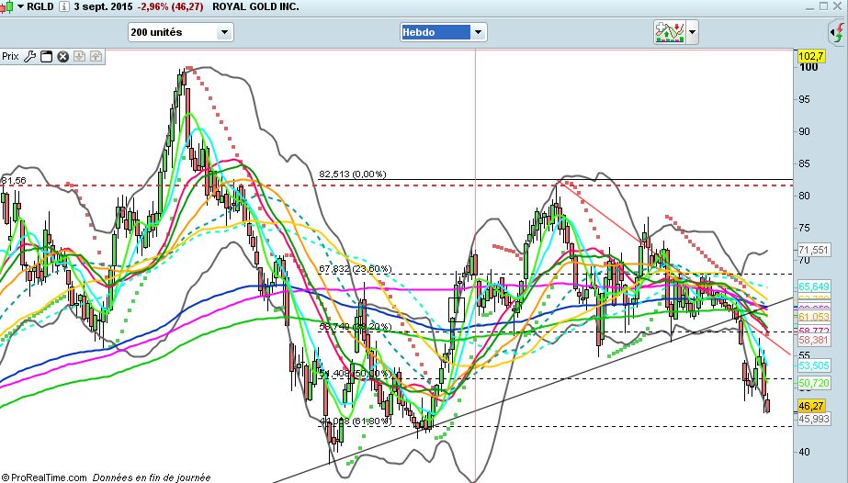The width and height of the screenshot is (848, 483).
Task: Open the trading side panel arrows icon
Action: click(838, 32)
